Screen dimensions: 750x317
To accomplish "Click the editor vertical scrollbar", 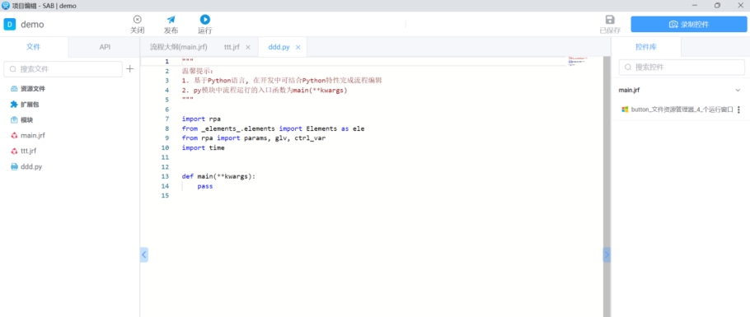I will (x=607, y=186).
